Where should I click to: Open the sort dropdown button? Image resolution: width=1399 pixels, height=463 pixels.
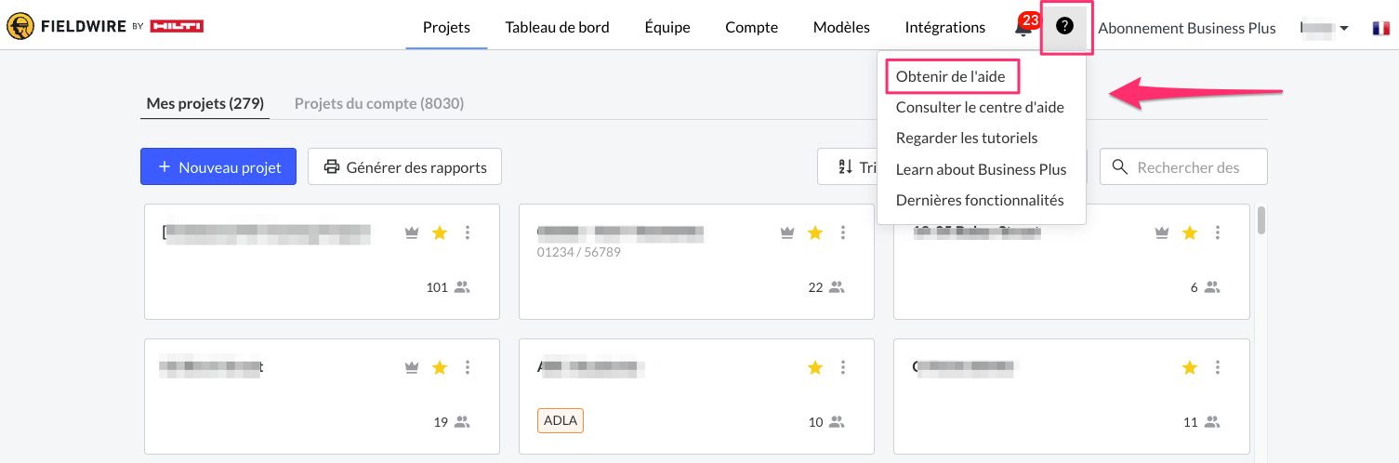pyautogui.click(x=848, y=167)
